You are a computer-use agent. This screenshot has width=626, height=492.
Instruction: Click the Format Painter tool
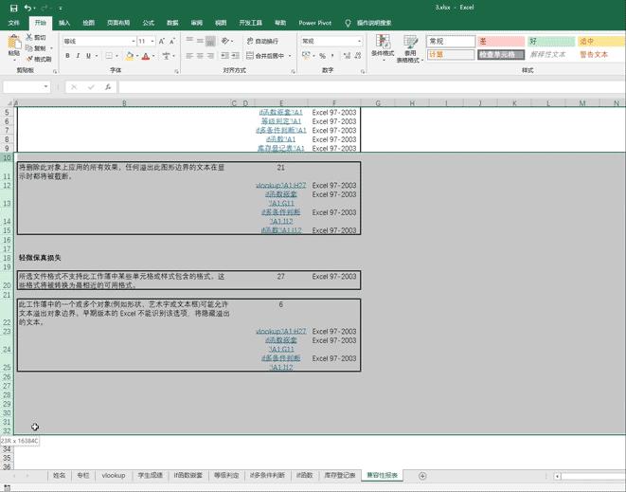click(x=38, y=59)
